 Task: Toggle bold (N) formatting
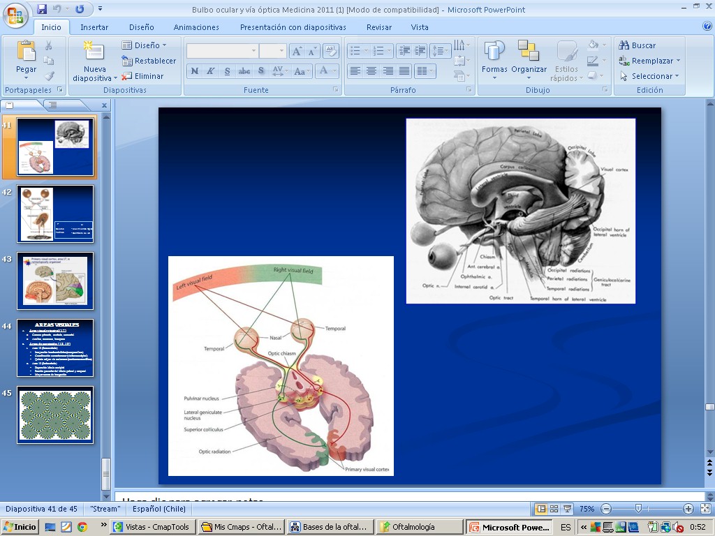point(194,71)
